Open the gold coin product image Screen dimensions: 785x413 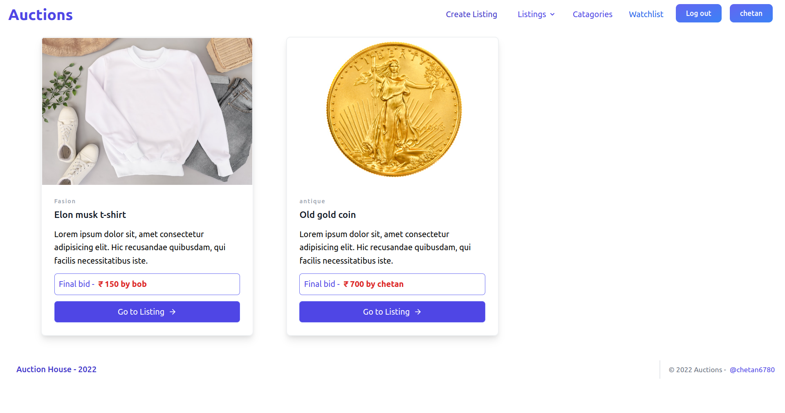pos(392,110)
